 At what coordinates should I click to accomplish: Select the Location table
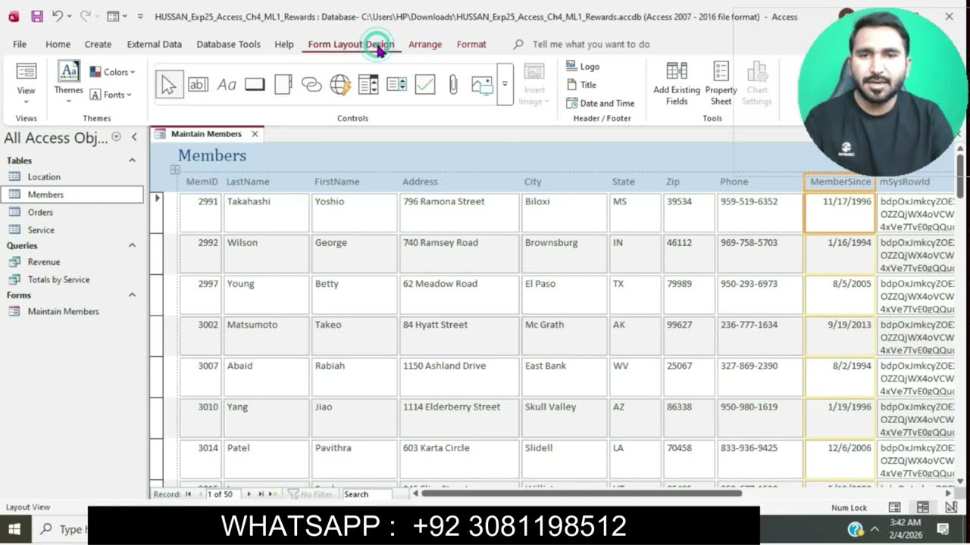(44, 177)
